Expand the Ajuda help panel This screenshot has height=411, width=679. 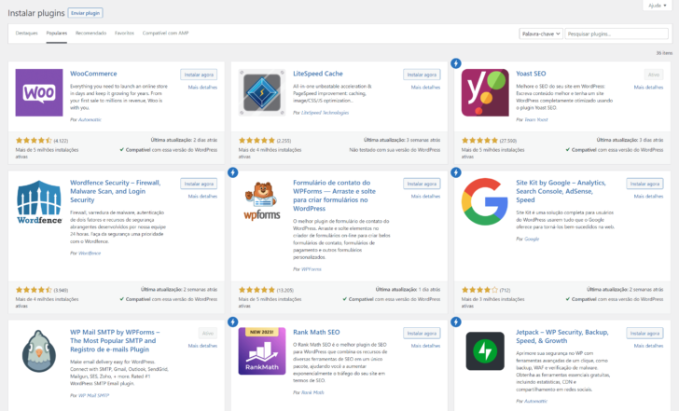click(x=658, y=6)
